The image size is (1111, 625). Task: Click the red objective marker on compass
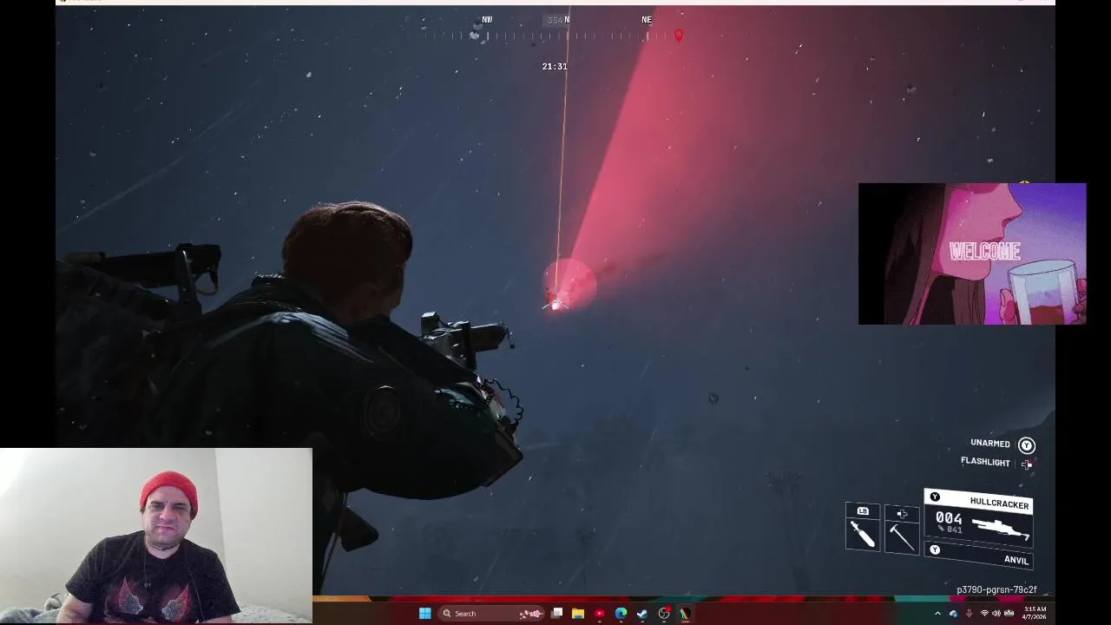pyautogui.click(x=679, y=35)
